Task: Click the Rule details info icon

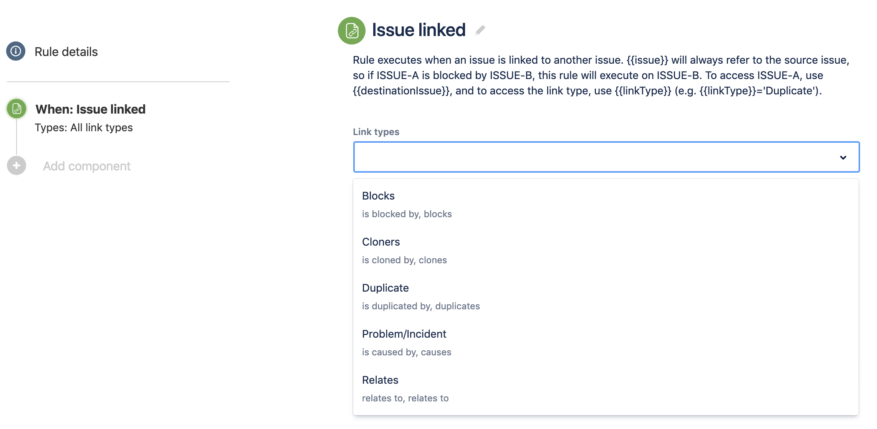Action: click(x=16, y=51)
